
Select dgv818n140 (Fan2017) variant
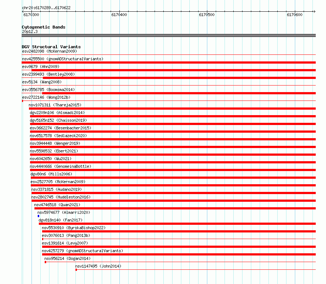point(60,220)
